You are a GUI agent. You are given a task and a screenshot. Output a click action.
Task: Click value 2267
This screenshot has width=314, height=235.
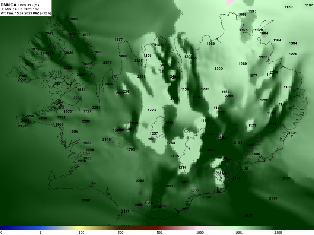[x=138, y=60]
